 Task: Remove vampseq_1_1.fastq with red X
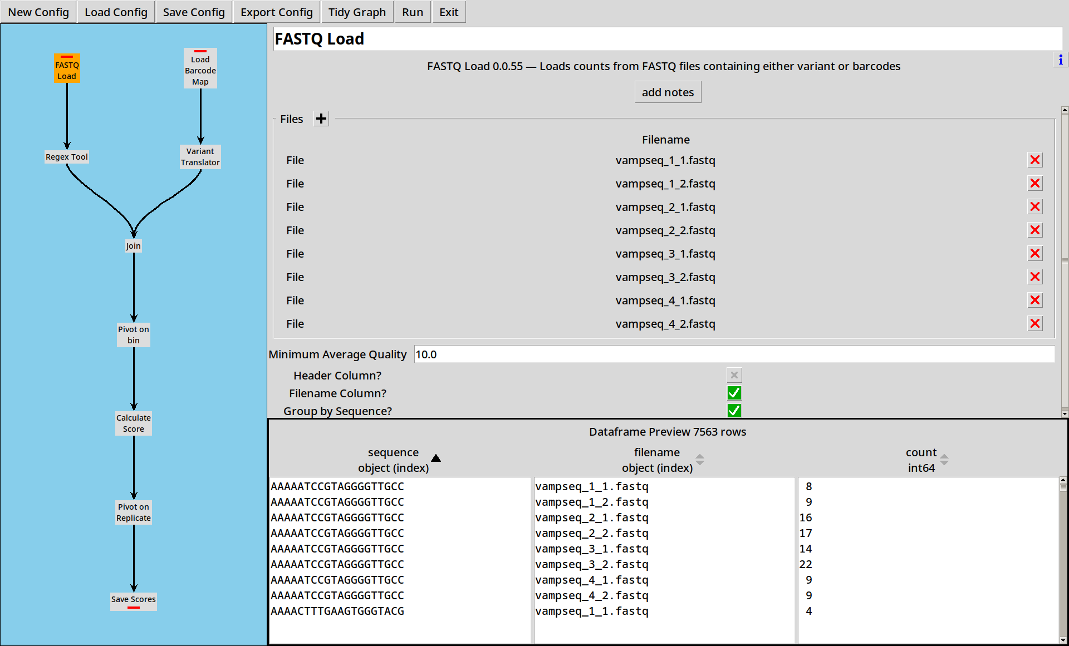[x=1035, y=160]
